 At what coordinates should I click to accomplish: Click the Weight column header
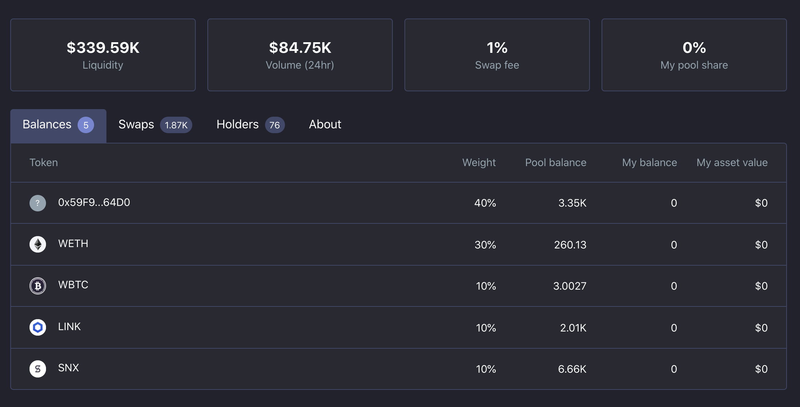click(x=479, y=163)
